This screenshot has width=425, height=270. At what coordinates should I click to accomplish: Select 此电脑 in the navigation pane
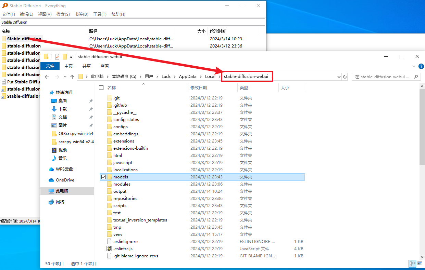[x=62, y=191]
